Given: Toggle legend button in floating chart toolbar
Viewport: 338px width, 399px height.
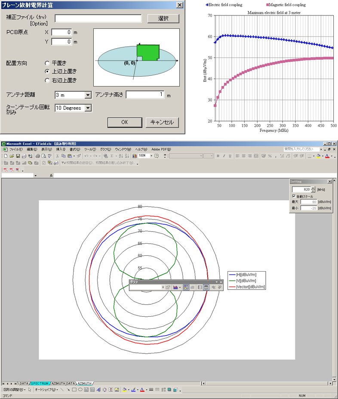Looking at the screenshot, I should pyautogui.click(x=186, y=287).
